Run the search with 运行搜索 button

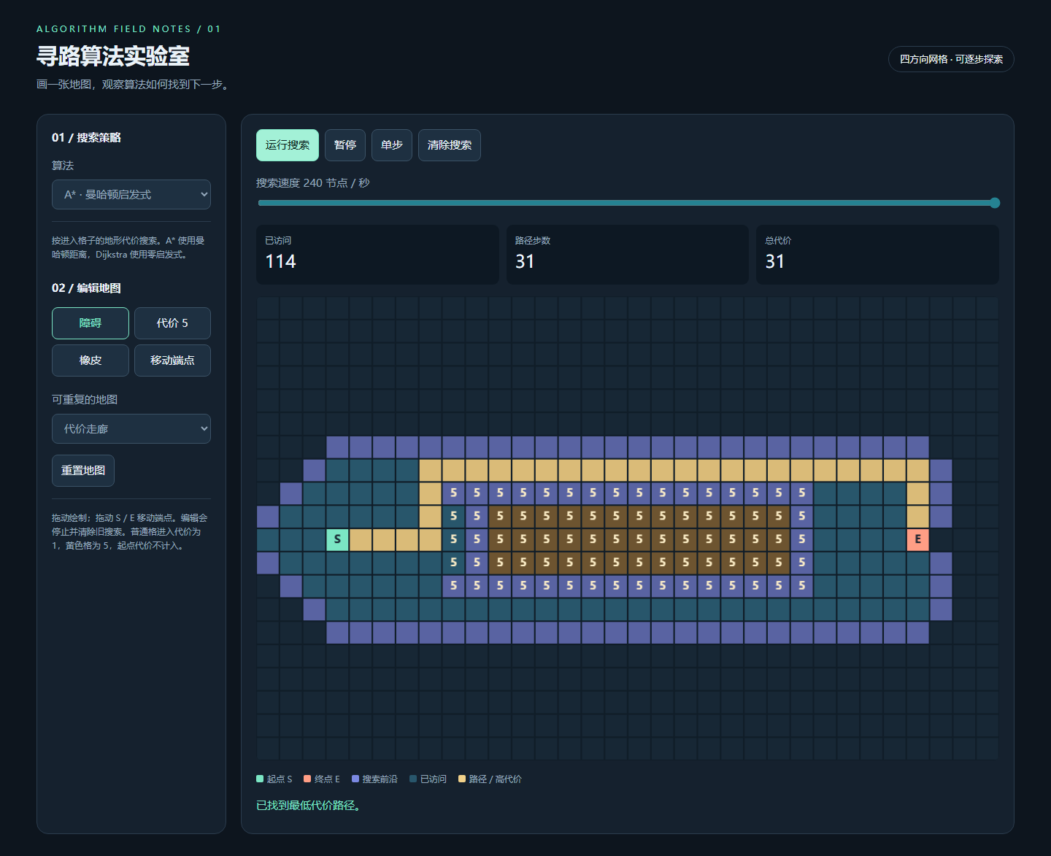(x=288, y=145)
